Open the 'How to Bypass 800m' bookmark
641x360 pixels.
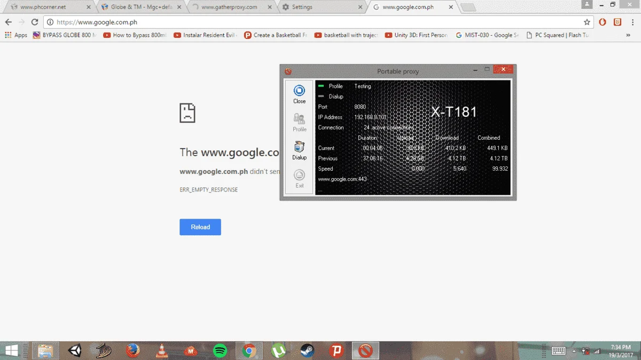pyautogui.click(x=135, y=35)
